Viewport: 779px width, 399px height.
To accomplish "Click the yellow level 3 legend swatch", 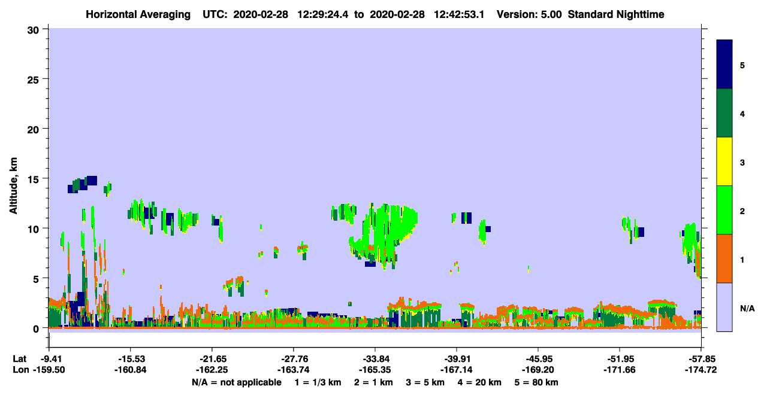I will pyautogui.click(x=724, y=162).
